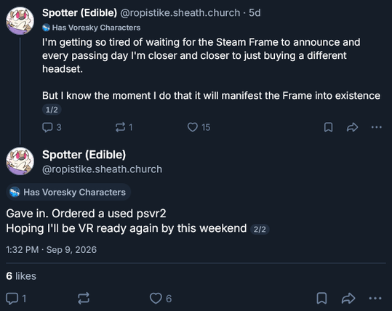Open the avatar beside the second post header
The height and width of the screenshot is (311, 392).
tap(20, 161)
